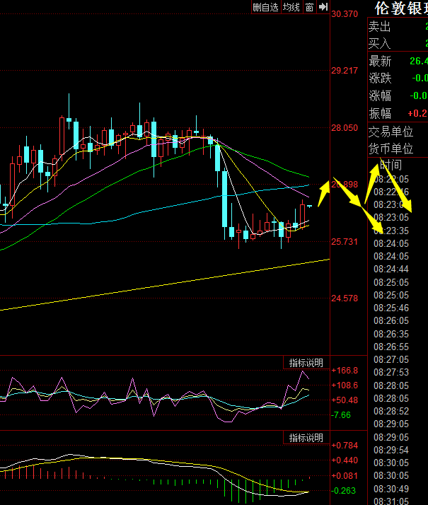This screenshot has width=428, height=505.
Task: Click the long yellow trend line
Action: pyautogui.click(x=165, y=285)
